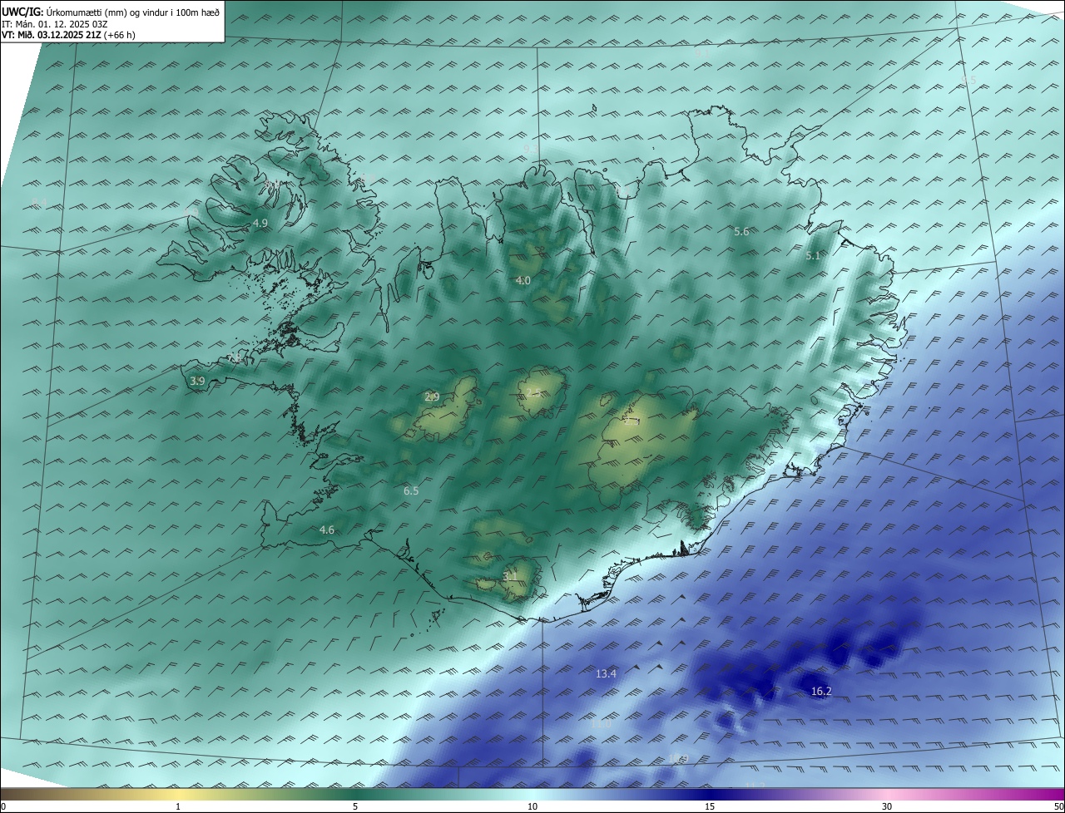Click the 3.9 value on the western peninsula tip

click(x=197, y=382)
